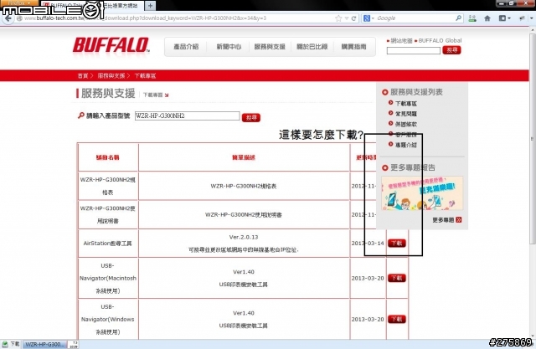Click the 2013-03-14 date cell
The width and height of the screenshot is (536, 349).
pos(368,244)
